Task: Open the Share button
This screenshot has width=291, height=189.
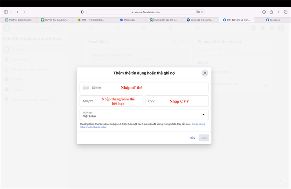Action: pos(271,12)
